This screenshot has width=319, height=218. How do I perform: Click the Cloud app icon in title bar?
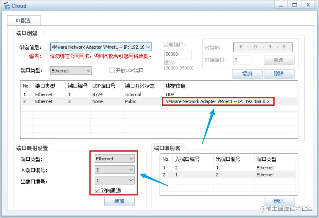tap(7, 6)
